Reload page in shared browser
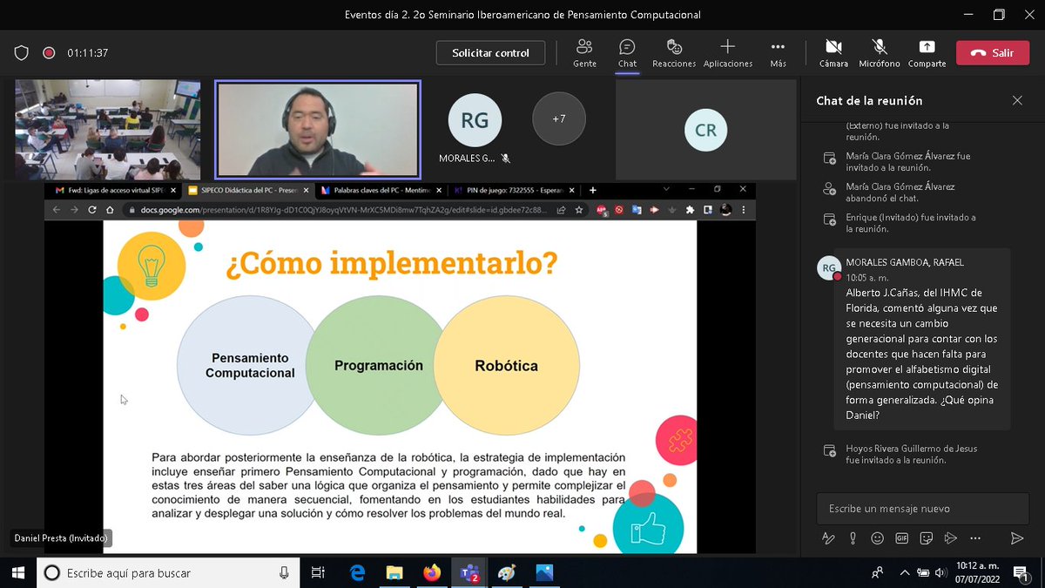 (92, 210)
